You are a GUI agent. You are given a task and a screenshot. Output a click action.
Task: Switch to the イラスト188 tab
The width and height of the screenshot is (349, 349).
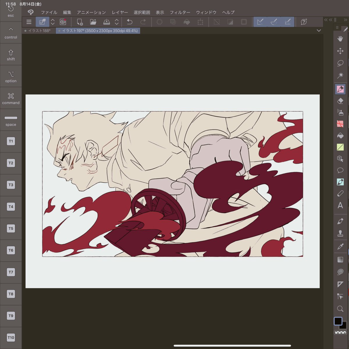[x=39, y=31]
